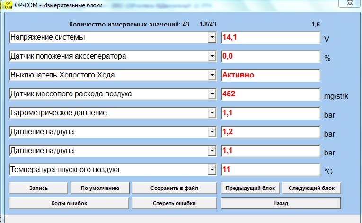Select the voltage value field 14,1
The height and width of the screenshot is (223, 362).
pos(271,38)
